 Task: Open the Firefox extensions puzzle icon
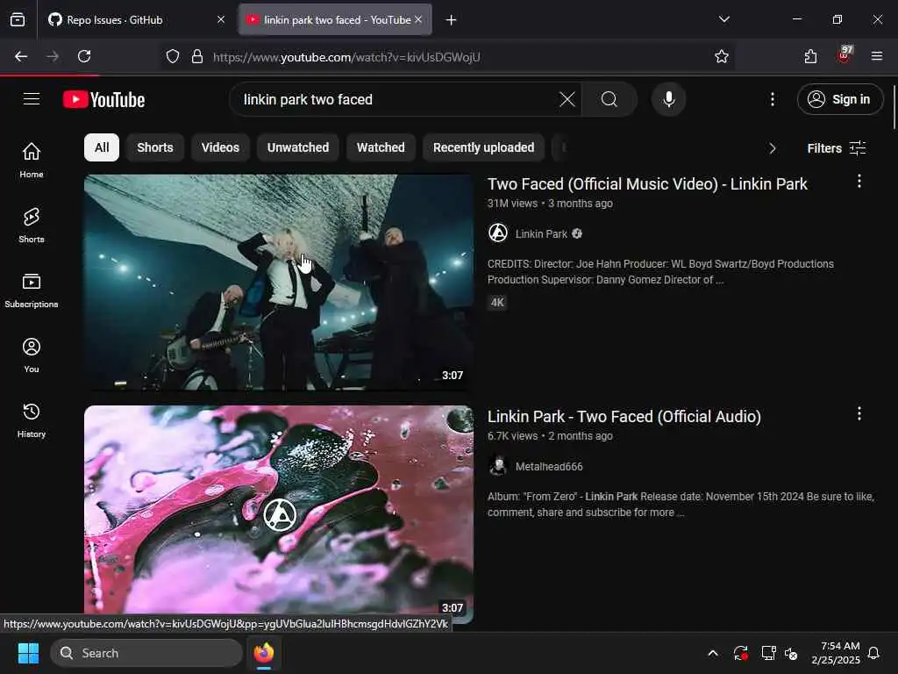click(x=810, y=56)
